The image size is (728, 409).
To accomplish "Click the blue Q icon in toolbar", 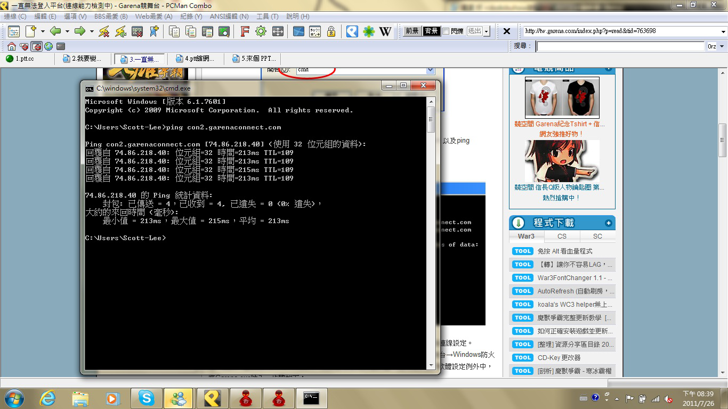I will (x=352, y=31).
